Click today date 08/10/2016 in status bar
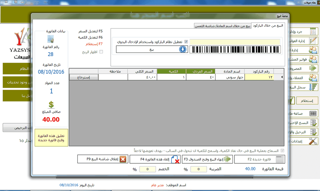Screen dimensions: 320x191 (69, 185)
